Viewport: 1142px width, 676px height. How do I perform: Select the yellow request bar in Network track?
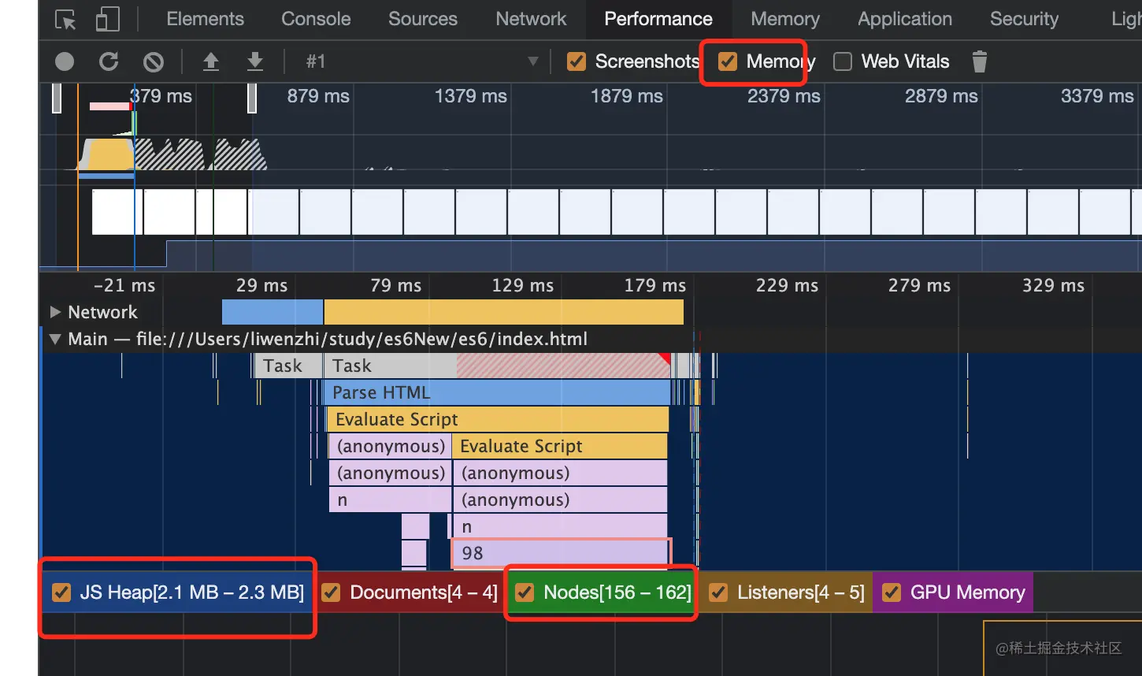tap(504, 312)
